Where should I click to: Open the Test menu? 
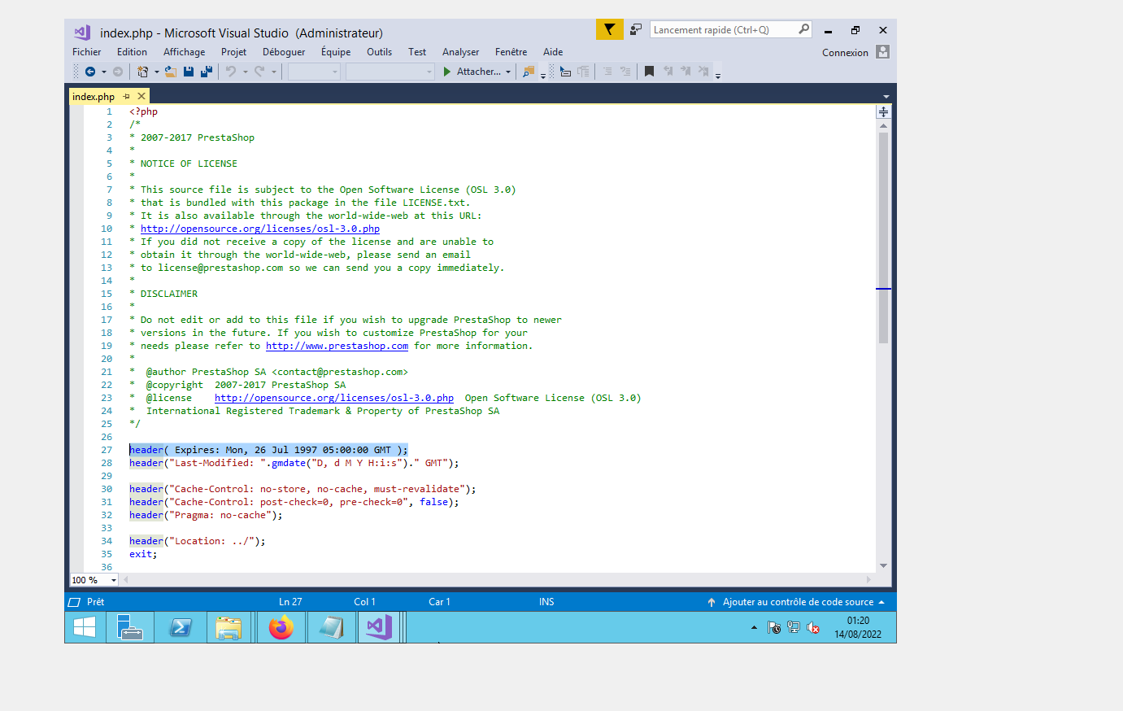click(417, 51)
